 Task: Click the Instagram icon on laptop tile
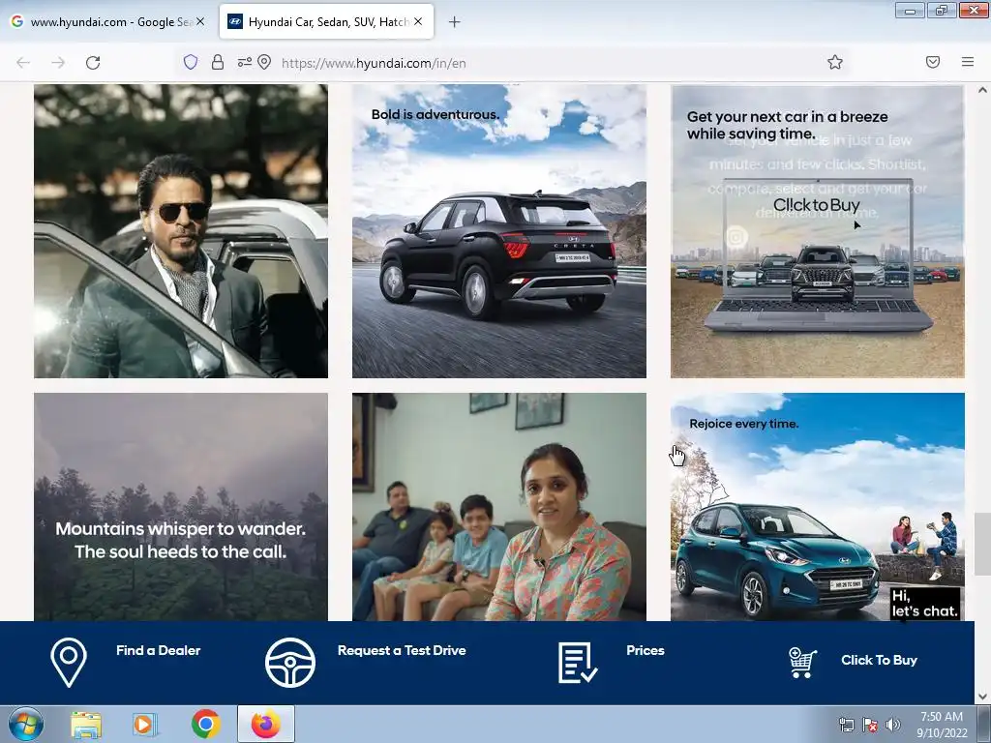click(736, 238)
